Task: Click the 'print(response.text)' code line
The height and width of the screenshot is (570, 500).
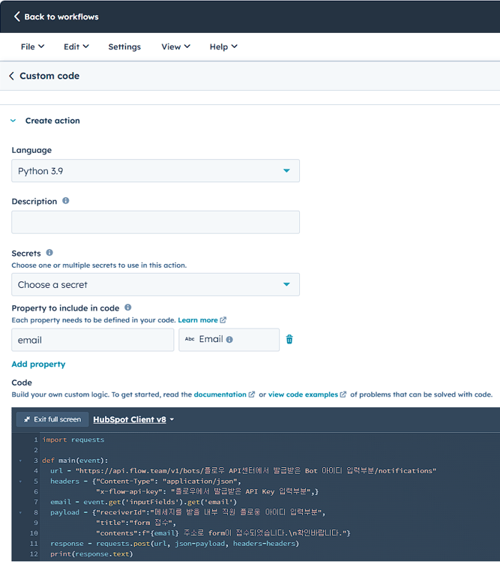Action: coord(91,554)
